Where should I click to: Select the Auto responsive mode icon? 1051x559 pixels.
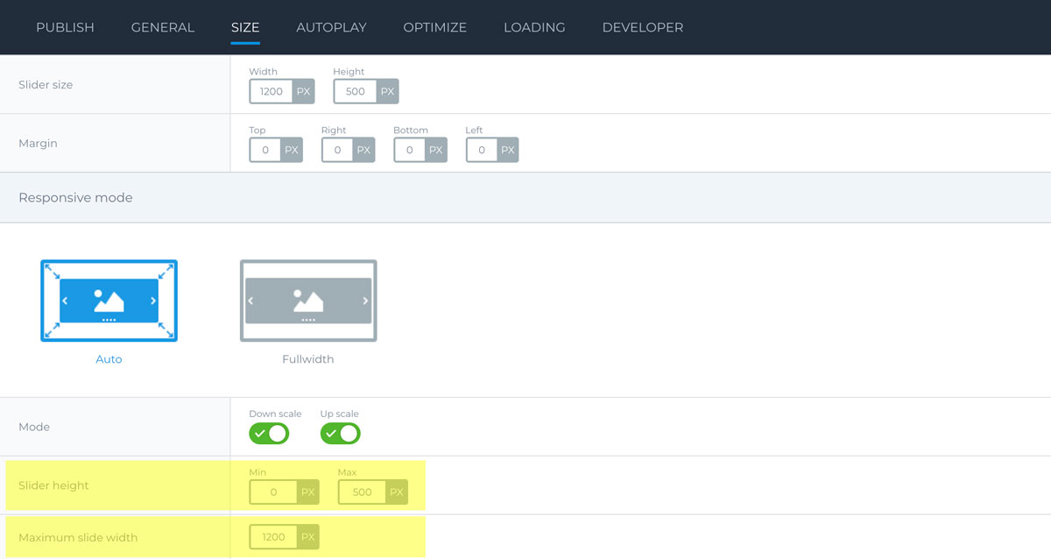tap(109, 301)
